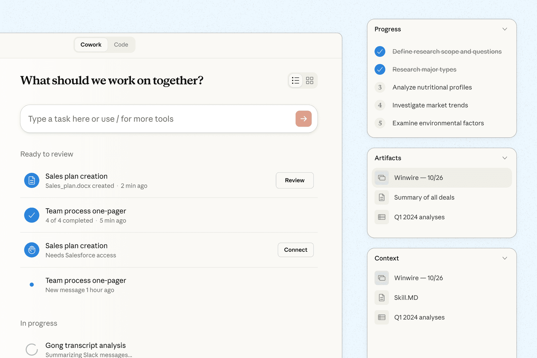537x358 pixels.
Task: Click the Sales plan document icon
Action: click(x=32, y=180)
